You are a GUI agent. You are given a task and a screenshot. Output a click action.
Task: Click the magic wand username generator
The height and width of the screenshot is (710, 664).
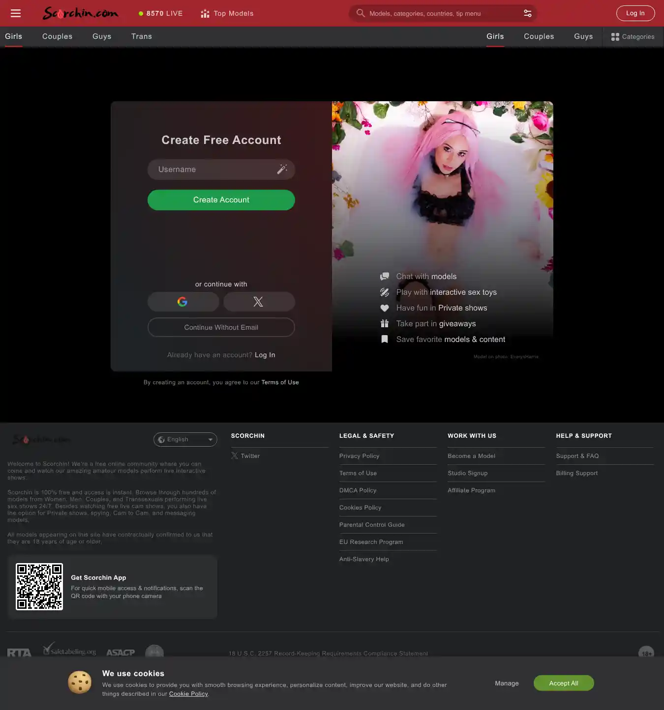click(282, 169)
